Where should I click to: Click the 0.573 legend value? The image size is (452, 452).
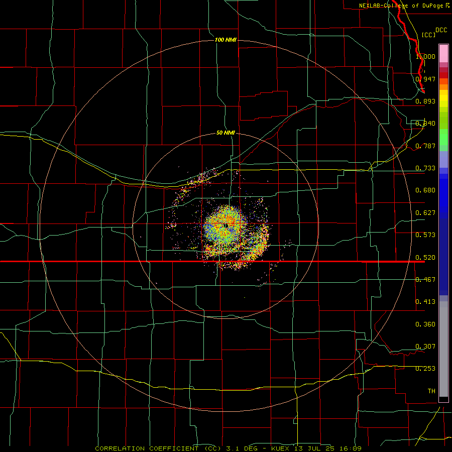pos(425,235)
